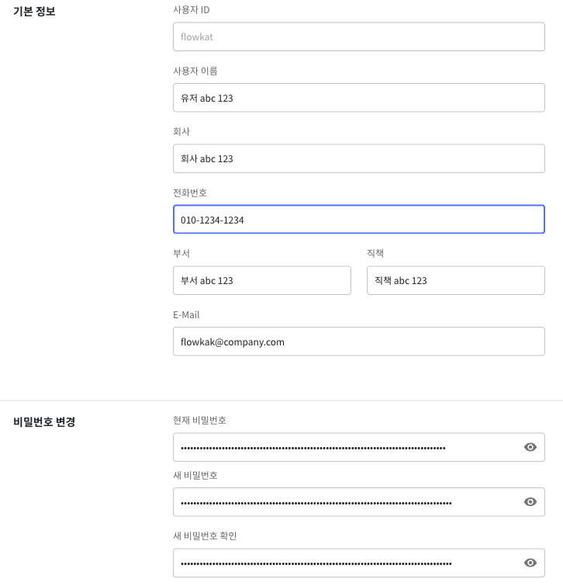This screenshot has height=586, width=563.
Task: Click the 부서 input field
Action: click(x=261, y=280)
